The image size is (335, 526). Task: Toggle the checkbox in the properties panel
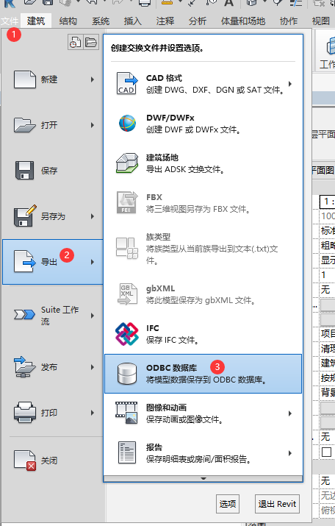pyautogui.click(x=326, y=452)
